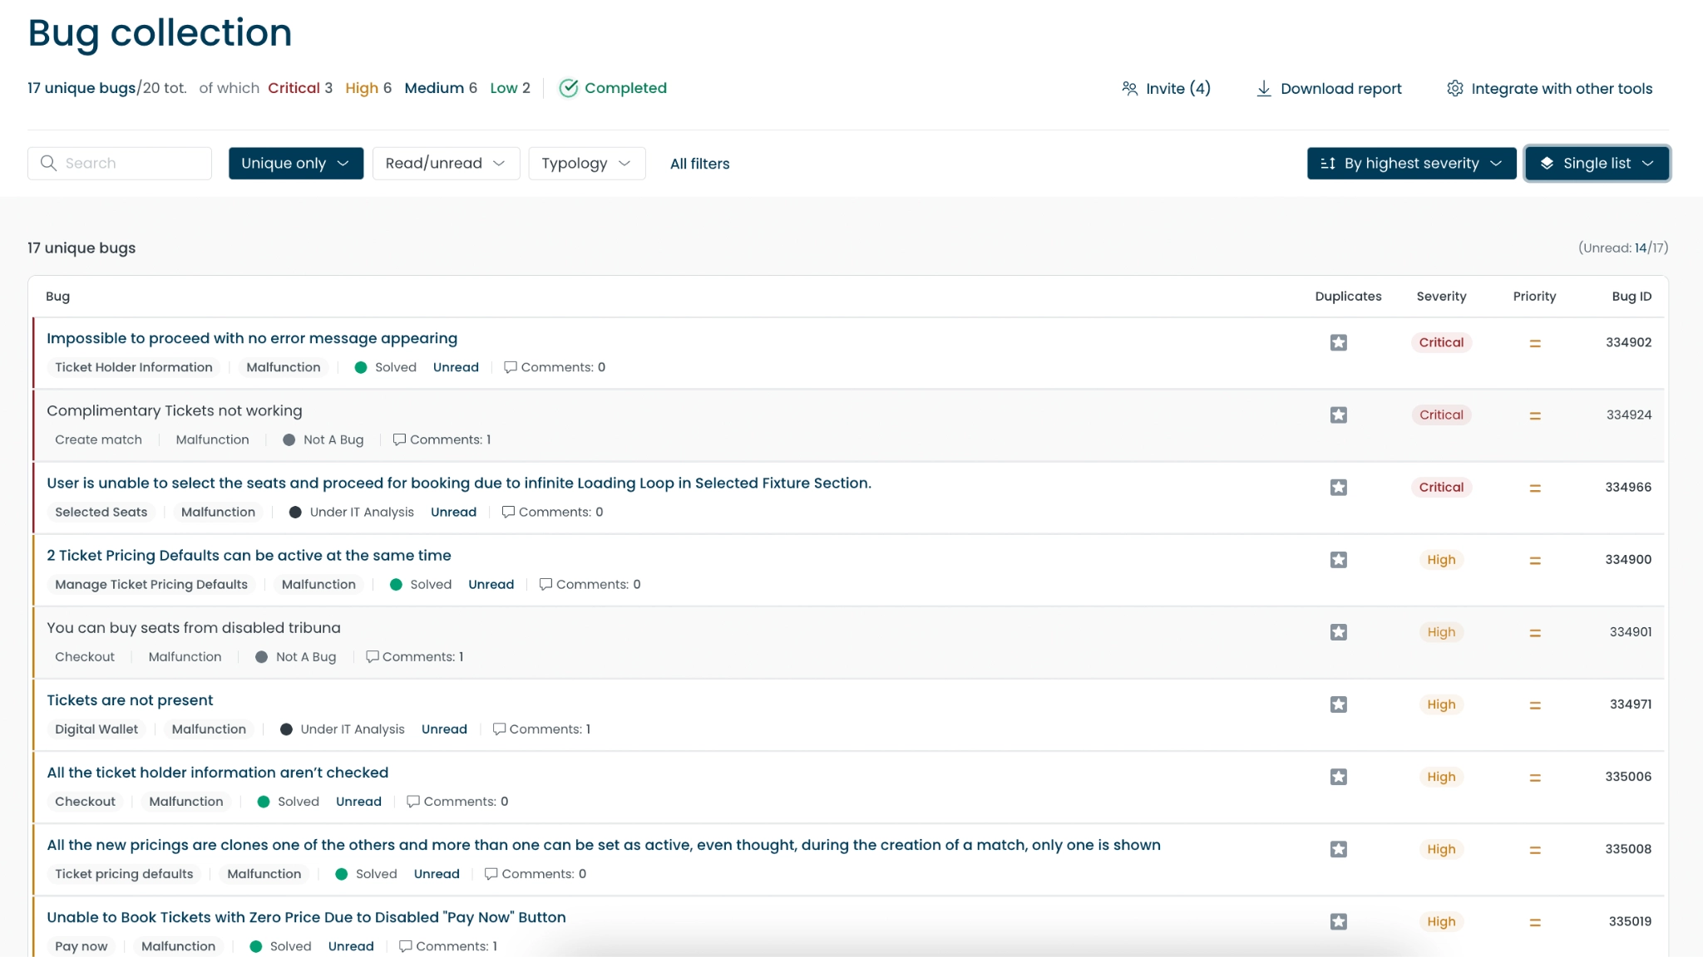Click the Critical severity badge for bug 334902
The image size is (1703, 957).
1440,342
